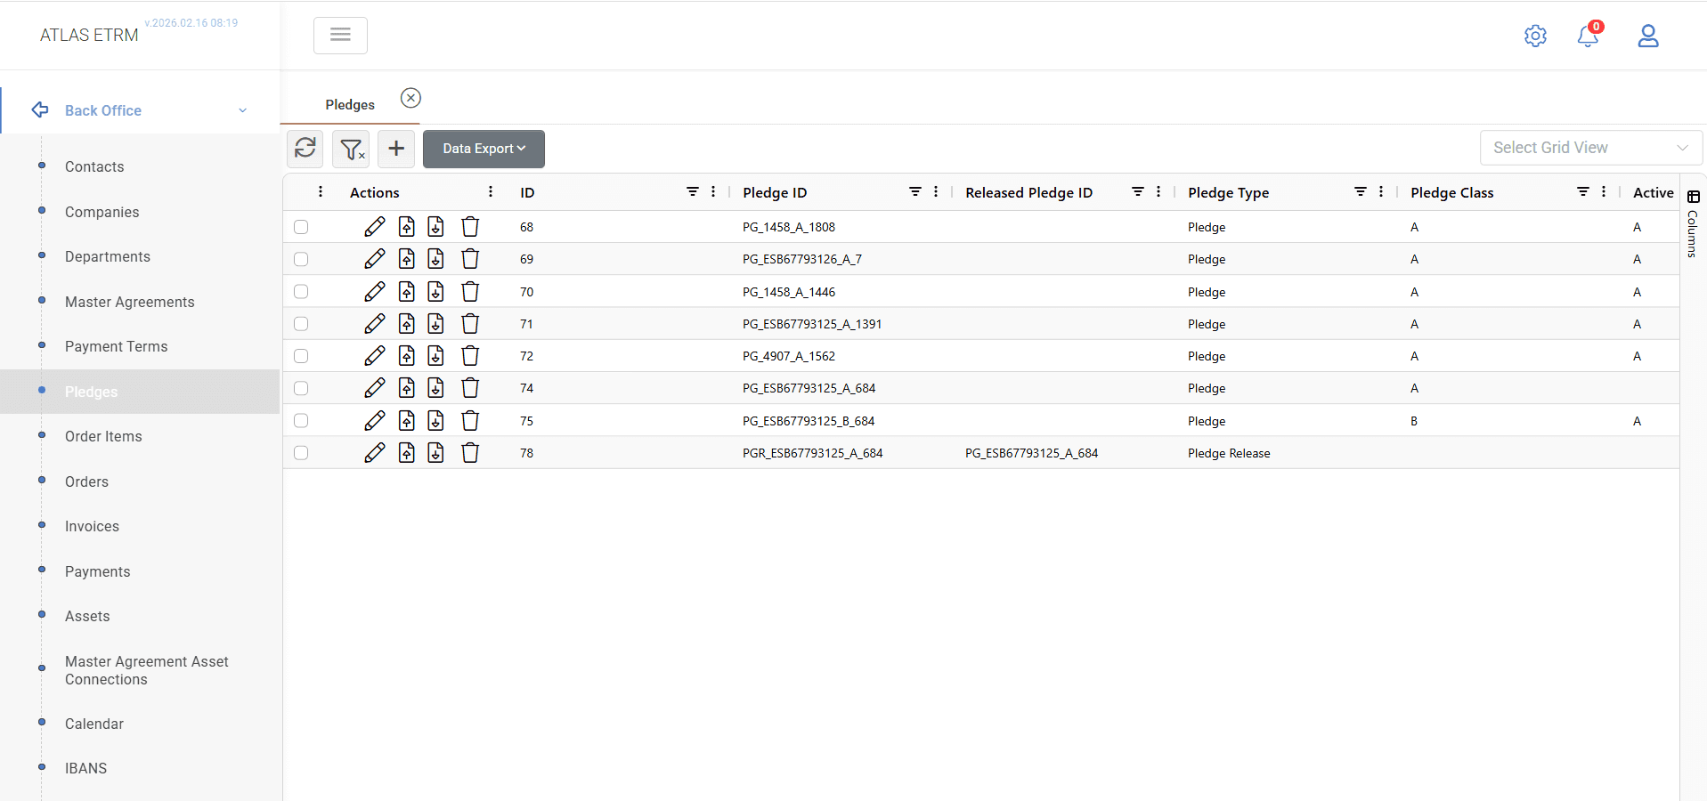Tick the checkbox for pledge ID 69
1707x801 pixels.
tap(301, 259)
